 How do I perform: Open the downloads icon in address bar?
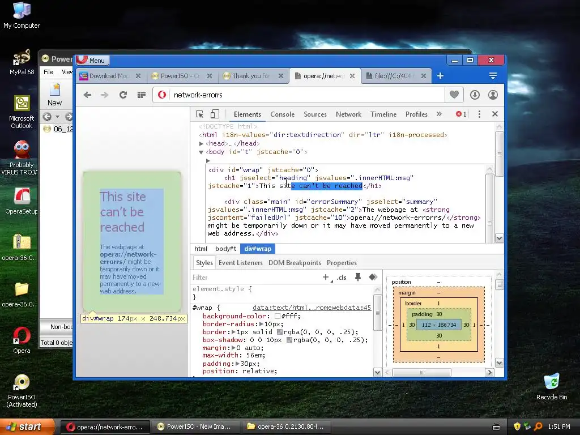pos(475,95)
